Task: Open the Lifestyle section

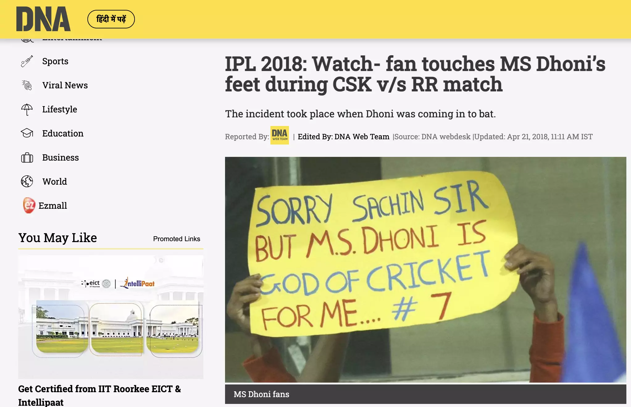Action: click(60, 109)
